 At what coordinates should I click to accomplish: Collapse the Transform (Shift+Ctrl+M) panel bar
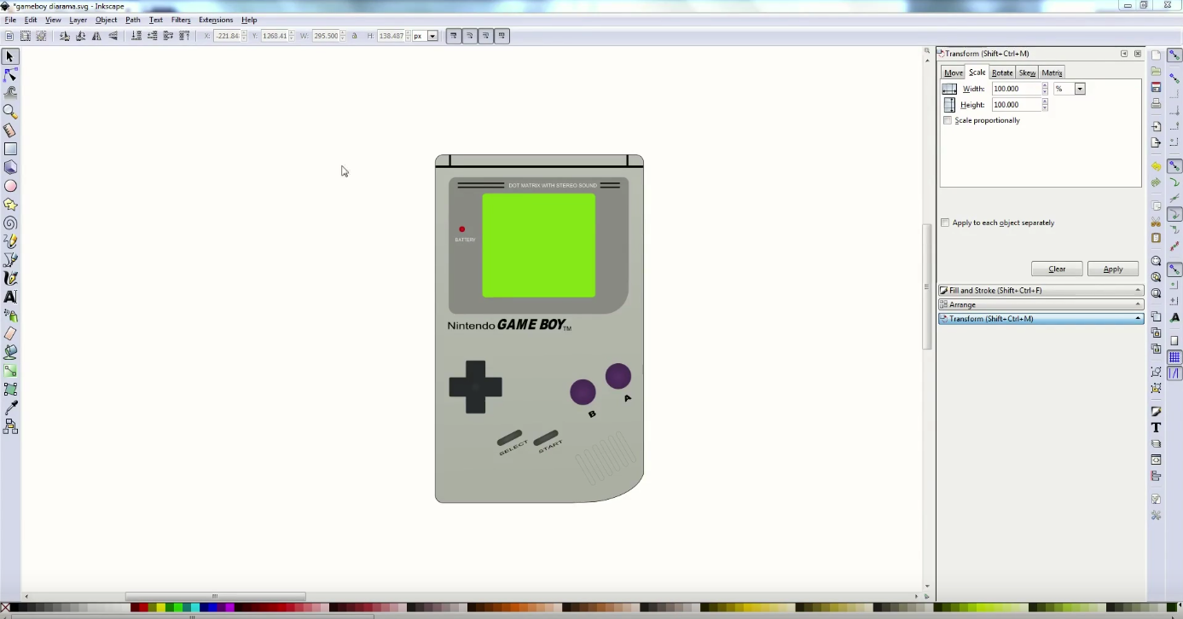(x=1041, y=319)
